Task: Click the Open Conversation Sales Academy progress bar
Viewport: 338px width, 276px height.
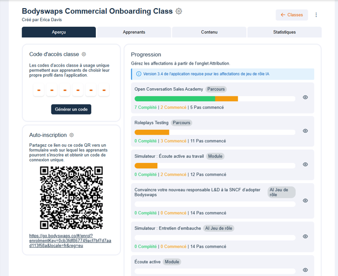Action: [x=215, y=99]
